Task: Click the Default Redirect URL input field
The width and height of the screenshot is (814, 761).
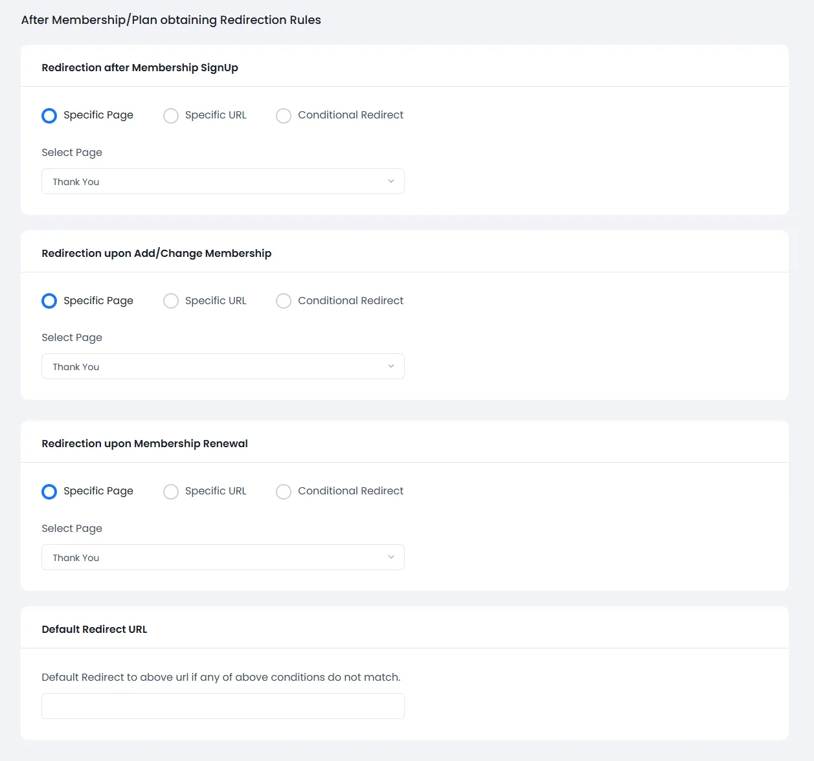Action: tap(223, 706)
